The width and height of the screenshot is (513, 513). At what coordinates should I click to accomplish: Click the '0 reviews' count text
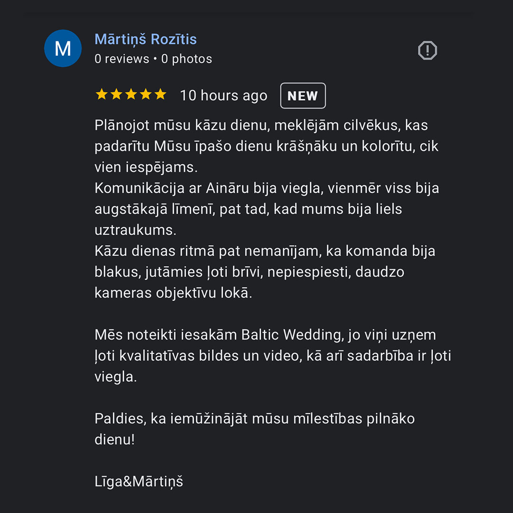pyautogui.click(x=122, y=59)
